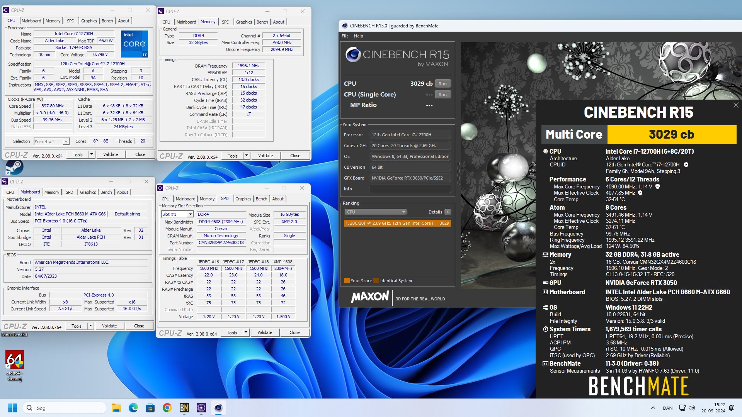This screenshot has width=742, height=417.
Task: Open Cinebench Help menu
Action: click(x=358, y=36)
